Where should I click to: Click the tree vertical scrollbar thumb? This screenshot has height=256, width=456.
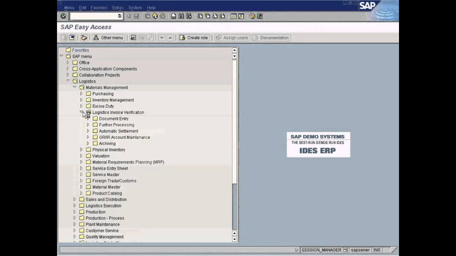pos(234,121)
